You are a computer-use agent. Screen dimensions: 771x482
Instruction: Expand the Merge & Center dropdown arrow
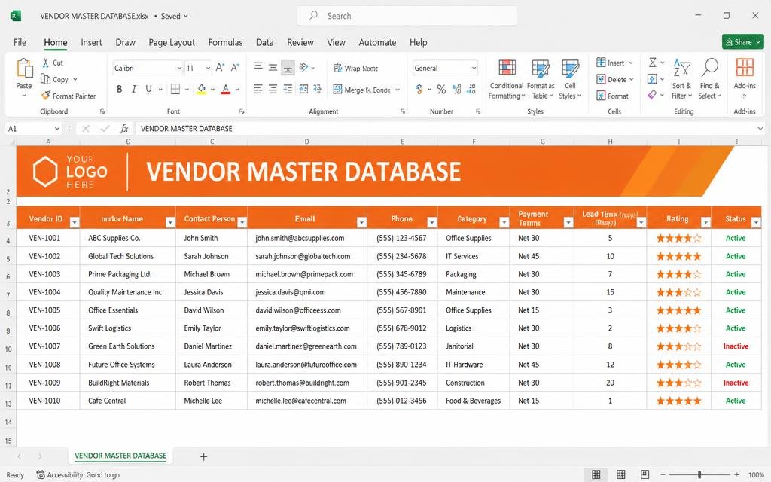pyautogui.click(x=398, y=90)
